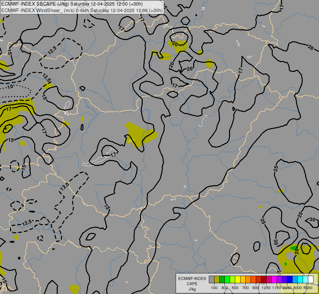Click the J/kg unit label in the legend

(192, 289)
